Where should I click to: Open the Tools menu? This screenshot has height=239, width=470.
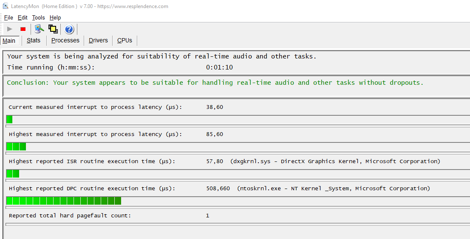click(38, 18)
